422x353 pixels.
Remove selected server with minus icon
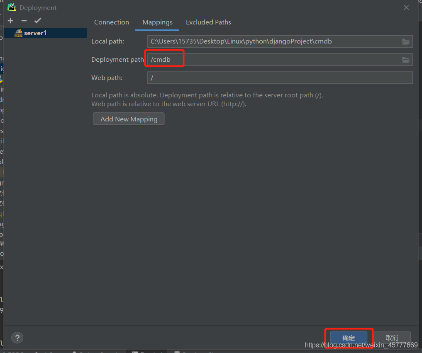(24, 21)
